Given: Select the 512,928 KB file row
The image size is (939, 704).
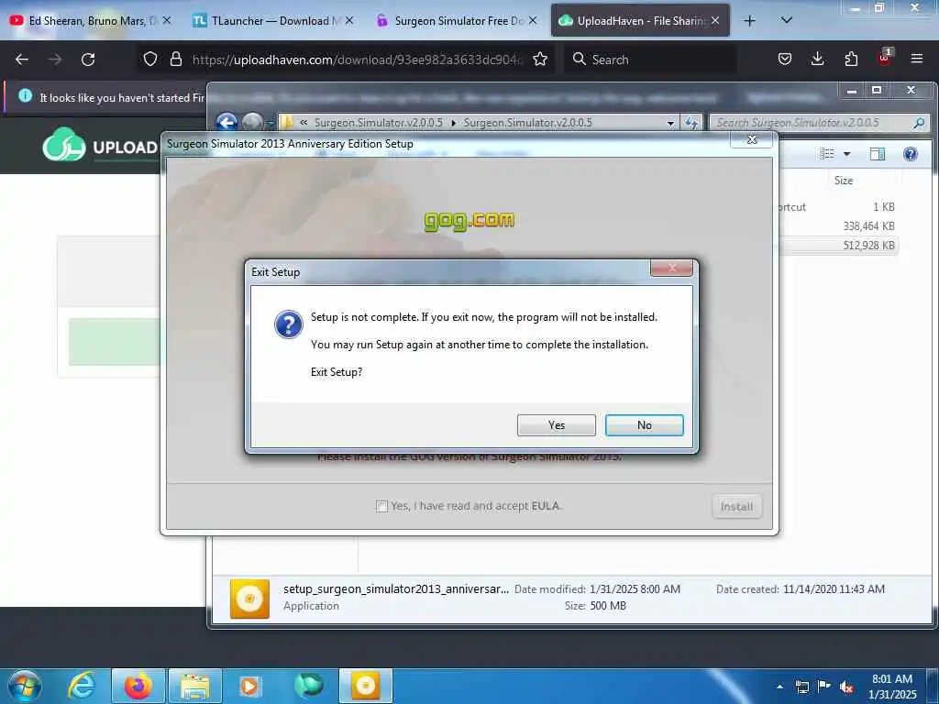Looking at the screenshot, I should point(838,246).
